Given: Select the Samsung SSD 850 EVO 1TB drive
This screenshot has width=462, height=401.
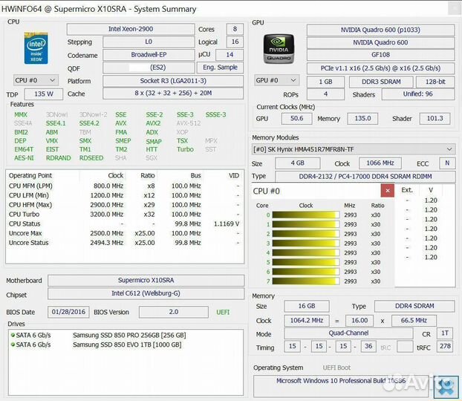Looking at the screenshot, I should click(127, 345).
